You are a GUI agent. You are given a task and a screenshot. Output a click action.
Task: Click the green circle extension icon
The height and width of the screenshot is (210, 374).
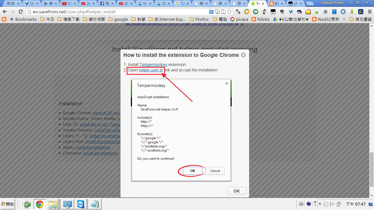[x=255, y=12]
